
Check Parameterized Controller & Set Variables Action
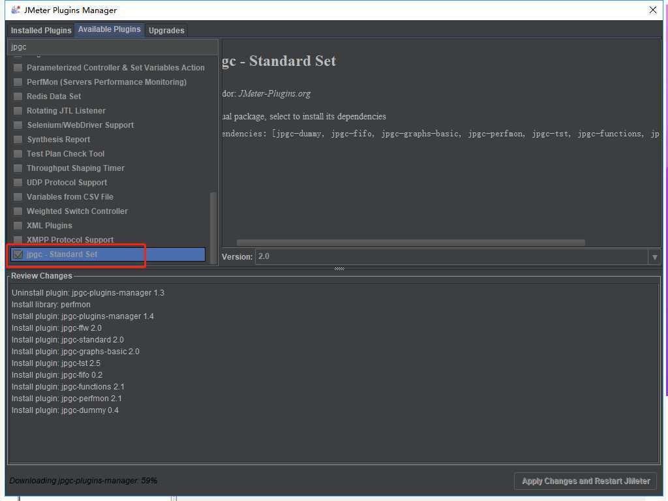point(18,68)
